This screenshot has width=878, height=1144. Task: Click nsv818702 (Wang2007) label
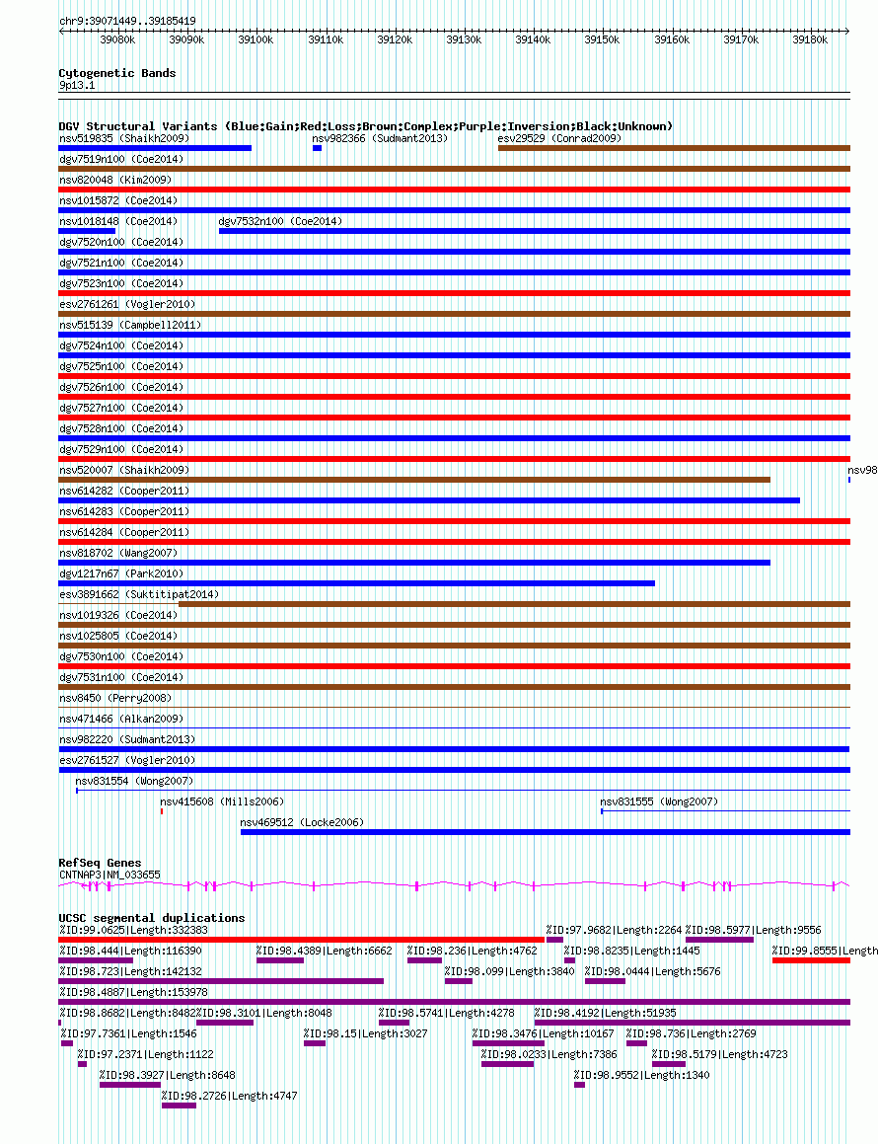click(x=118, y=553)
